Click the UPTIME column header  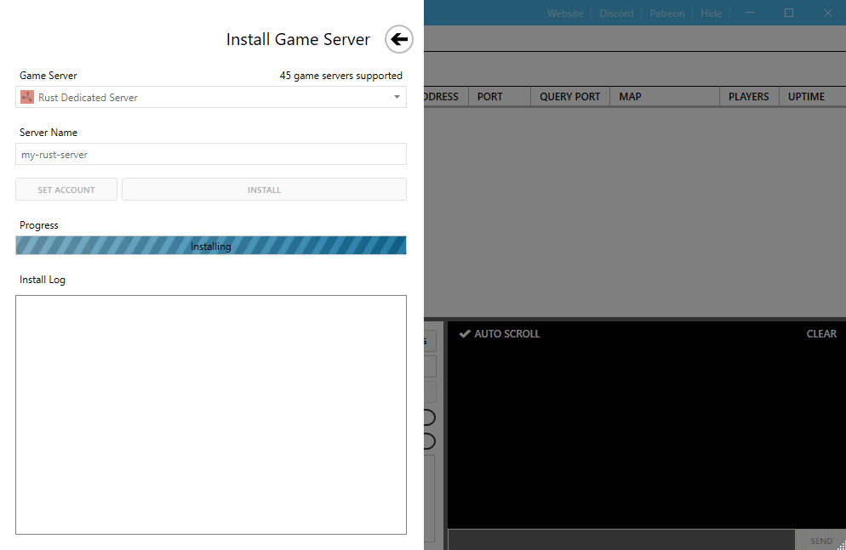point(806,97)
